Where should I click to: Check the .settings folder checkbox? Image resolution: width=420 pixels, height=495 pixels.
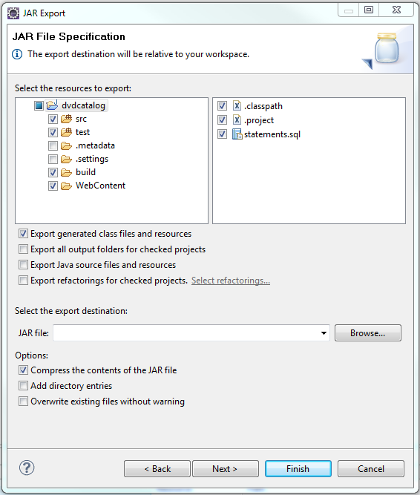pyautogui.click(x=53, y=159)
